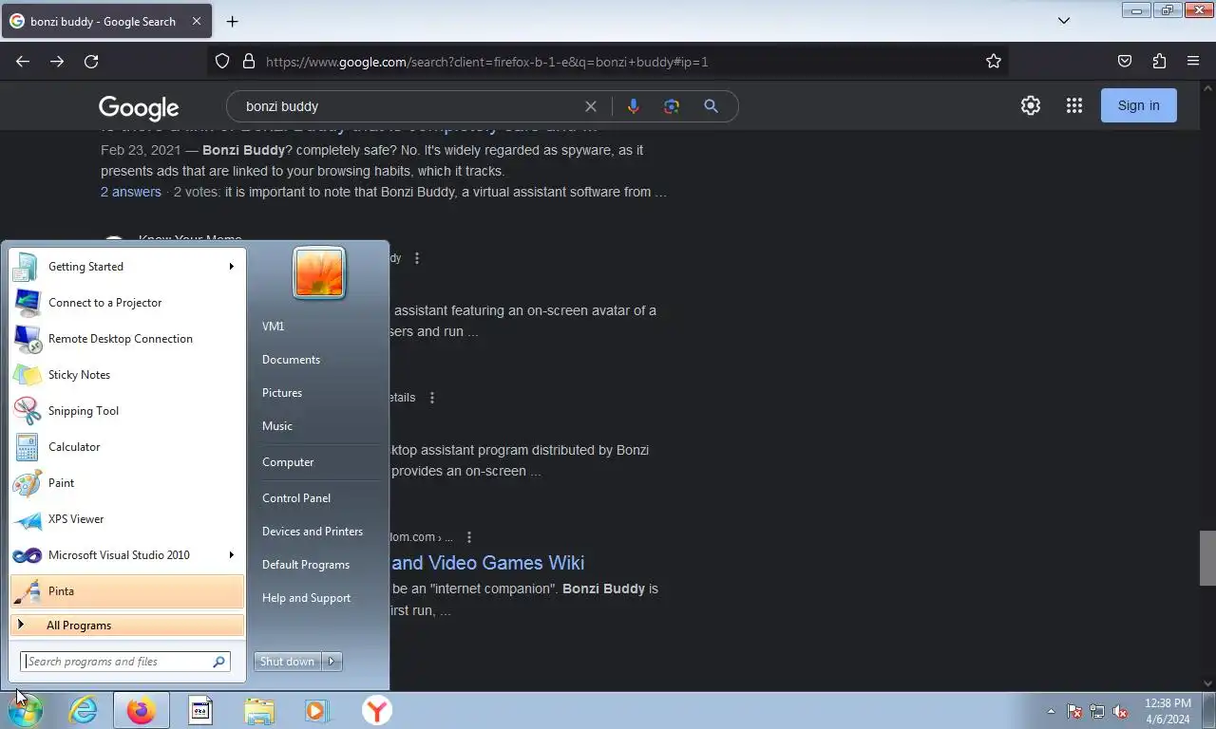Open the site information shield icon
Image resolution: width=1216 pixels, height=729 pixels.
[222, 62]
